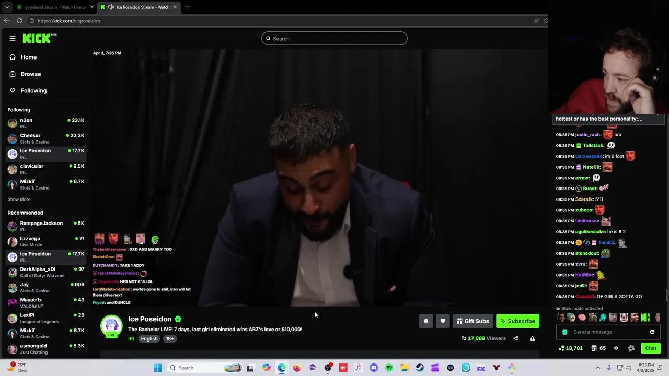Click the 18+ tag

click(170, 339)
